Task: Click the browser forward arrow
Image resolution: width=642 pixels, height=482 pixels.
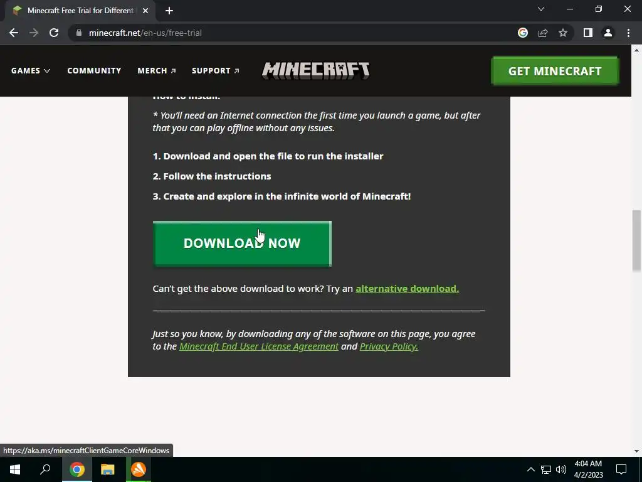Action: tap(34, 33)
